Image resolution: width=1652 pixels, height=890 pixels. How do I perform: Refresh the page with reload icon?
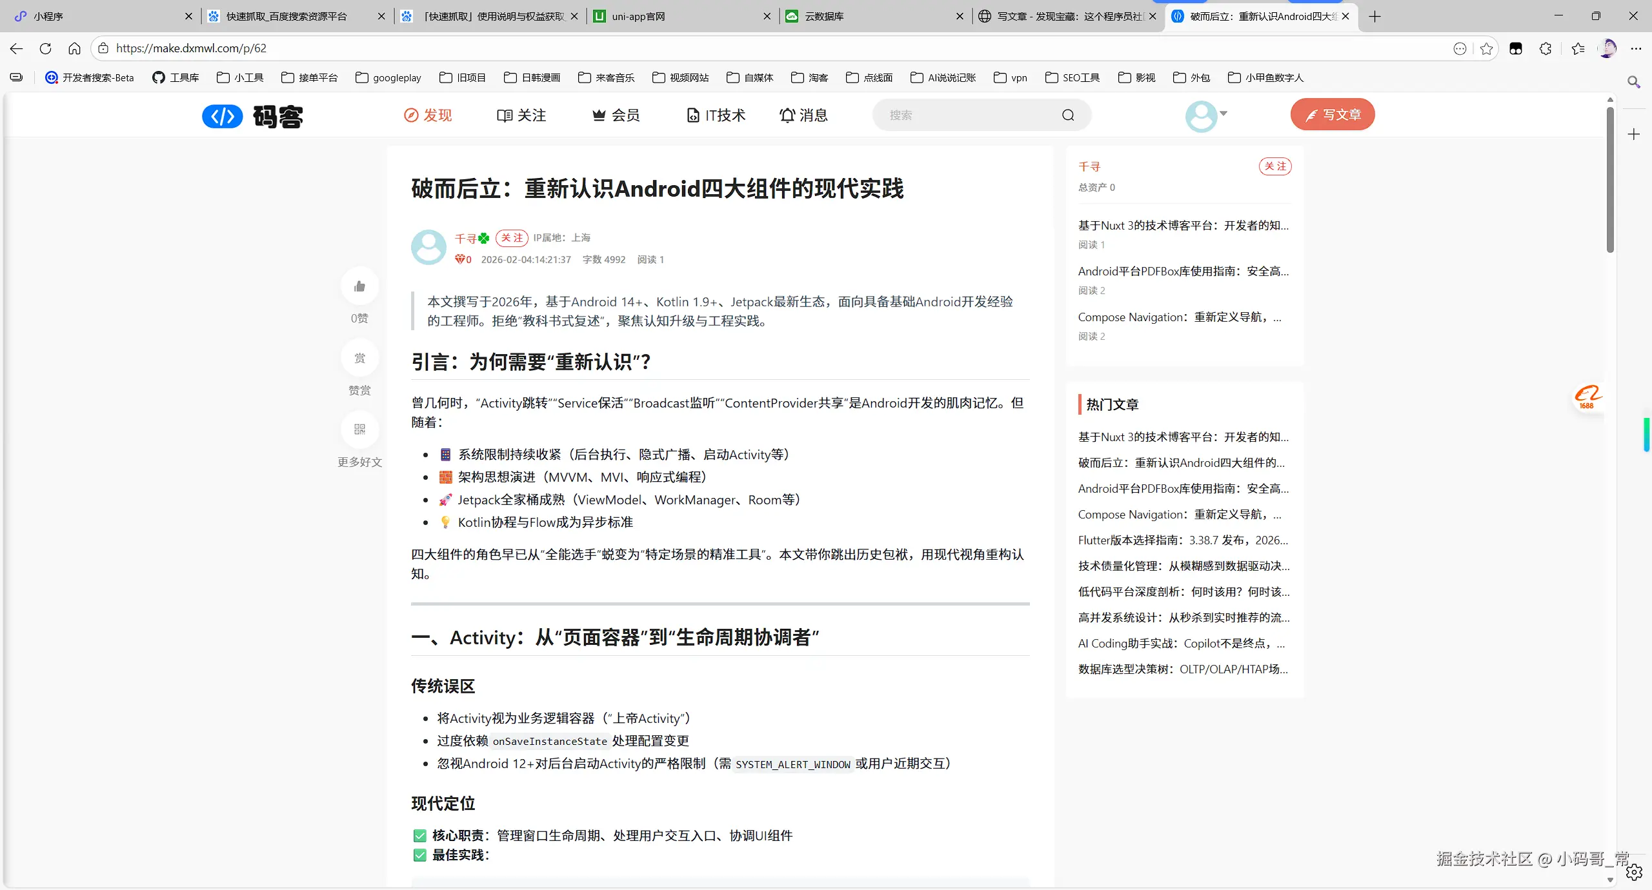coord(45,48)
